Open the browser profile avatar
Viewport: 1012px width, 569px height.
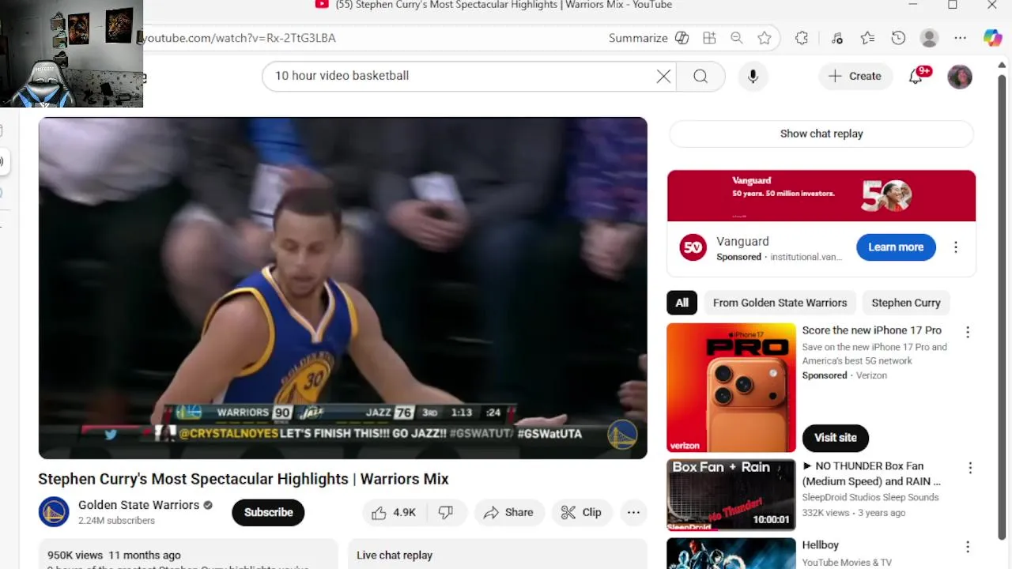point(930,38)
